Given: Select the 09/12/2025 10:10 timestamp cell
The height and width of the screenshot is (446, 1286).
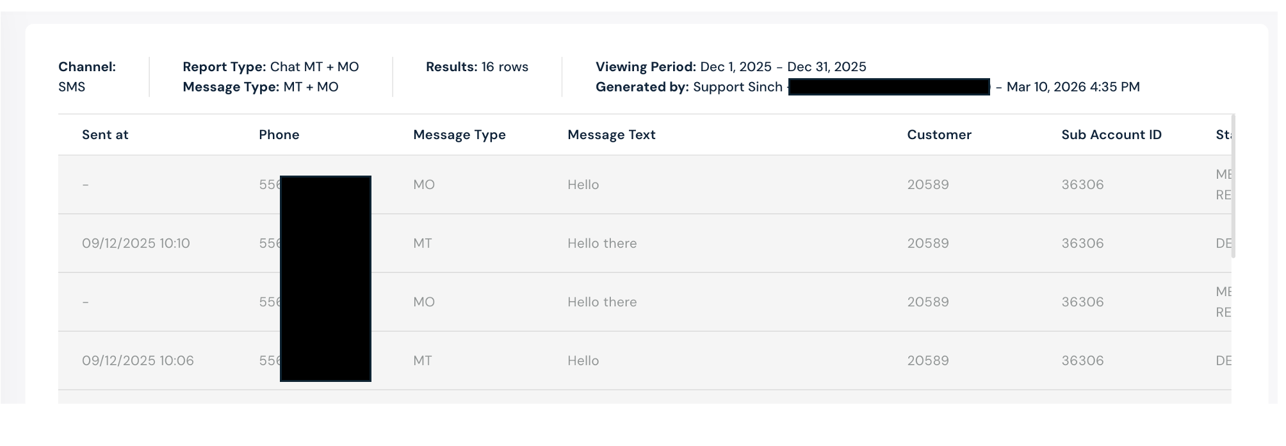Looking at the screenshot, I should [136, 244].
